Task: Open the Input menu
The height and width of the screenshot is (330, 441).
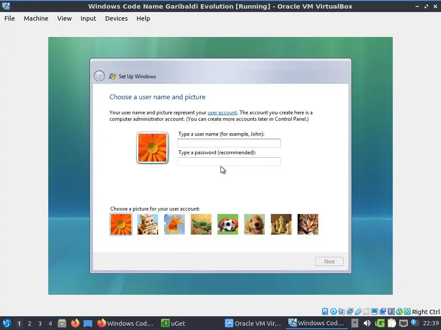Action: point(88,18)
